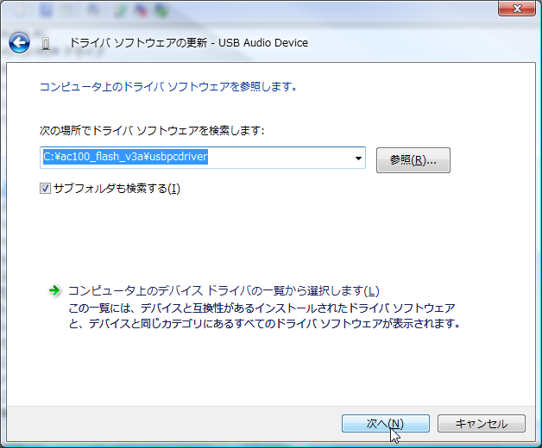The image size is (542, 448).
Task: Click キャンセル to cancel the wizard
Action: 482,423
